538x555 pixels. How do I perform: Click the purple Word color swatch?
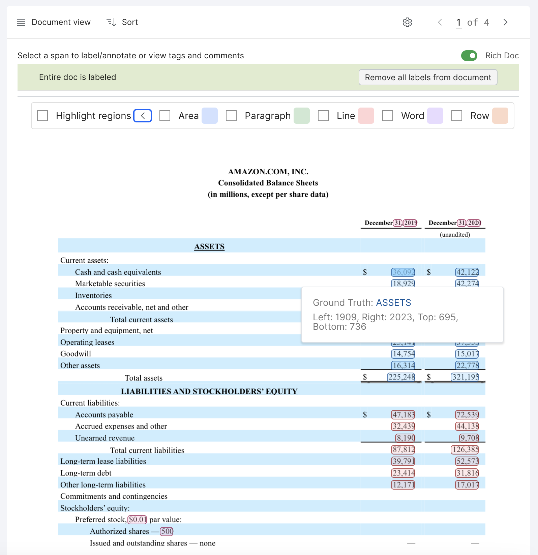click(435, 116)
